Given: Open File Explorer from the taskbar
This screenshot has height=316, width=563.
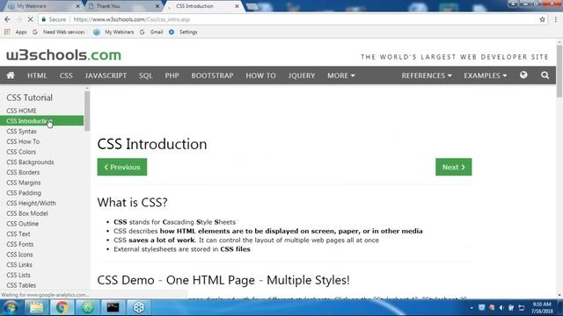Looking at the screenshot, I should click(36, 307).
